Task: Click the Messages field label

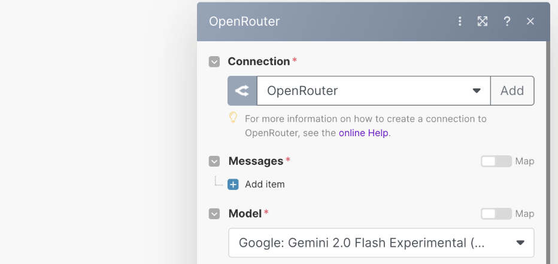Action: pyautogui.click(x=256, y=161)
